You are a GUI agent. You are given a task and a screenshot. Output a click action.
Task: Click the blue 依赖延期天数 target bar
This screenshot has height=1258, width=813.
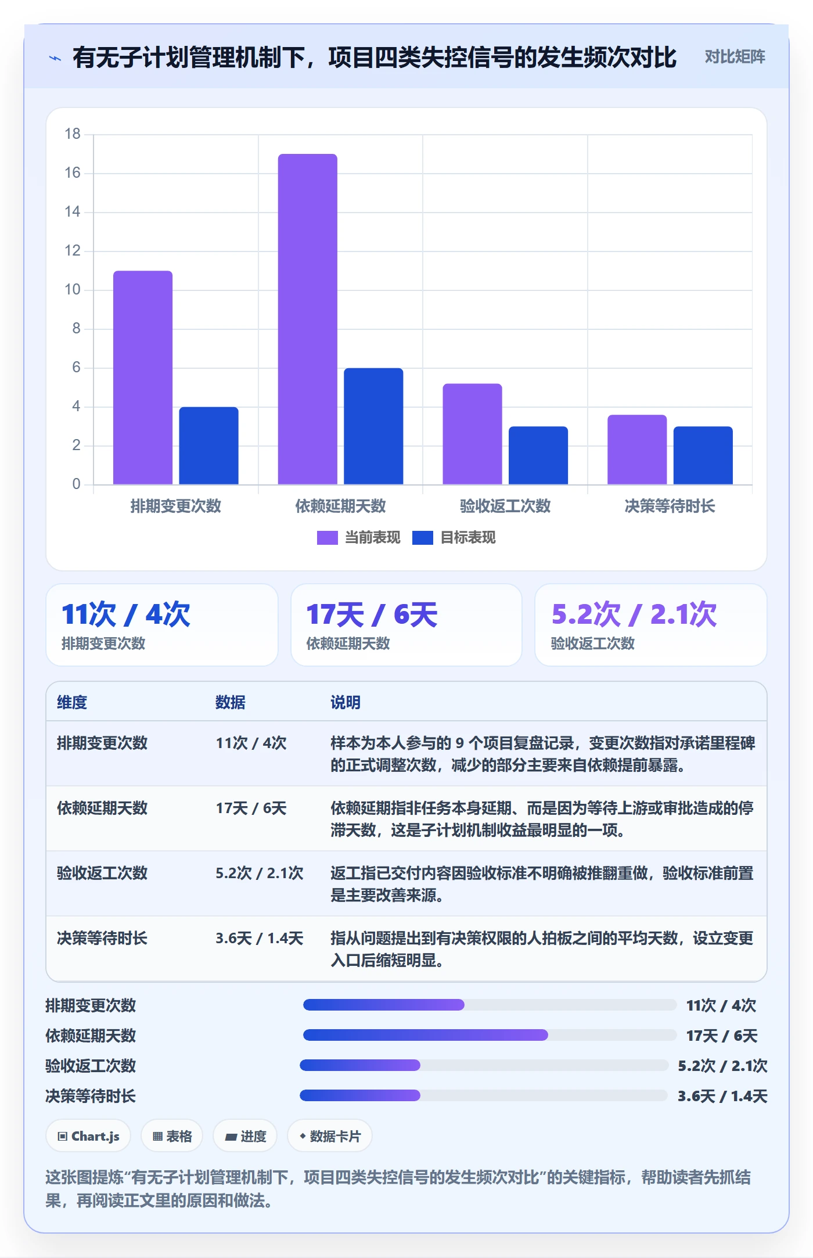click(373, 426)
